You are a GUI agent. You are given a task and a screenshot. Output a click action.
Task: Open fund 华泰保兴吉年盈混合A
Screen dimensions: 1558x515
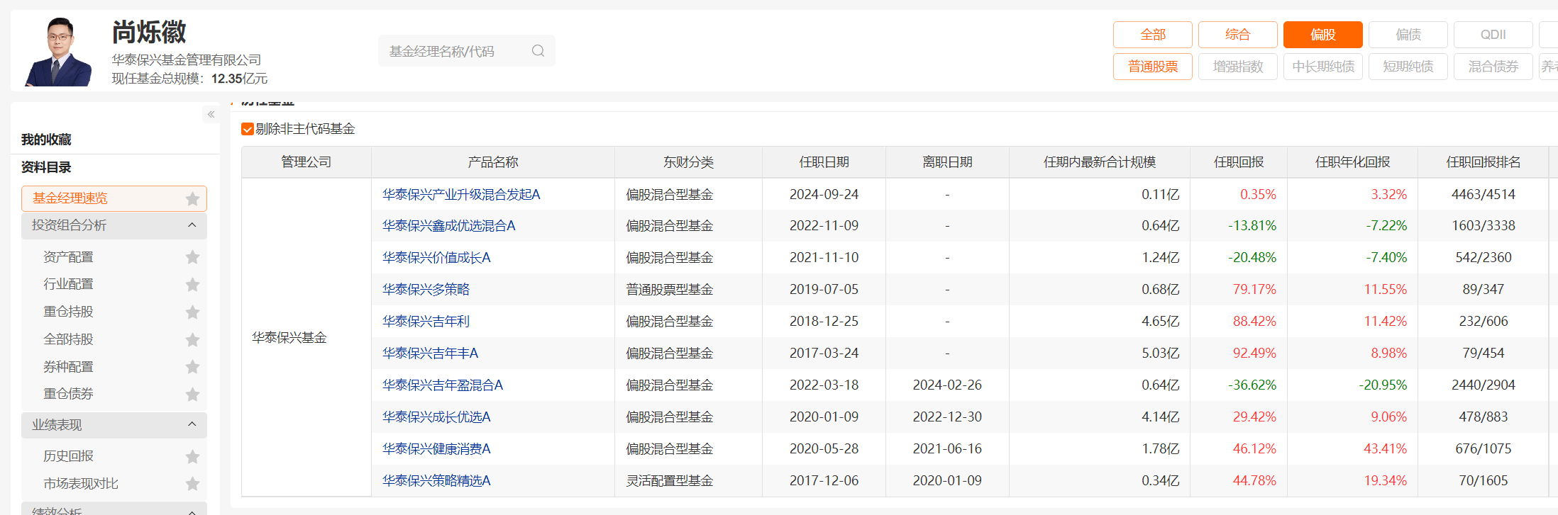pyautogui.click(x=443, y=385)
